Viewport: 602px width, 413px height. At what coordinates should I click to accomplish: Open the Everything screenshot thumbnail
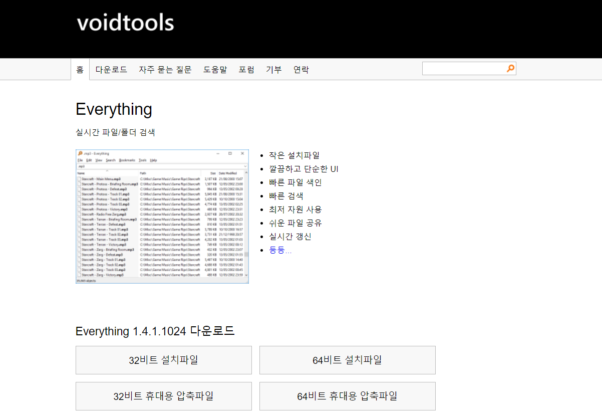point(162,217)
